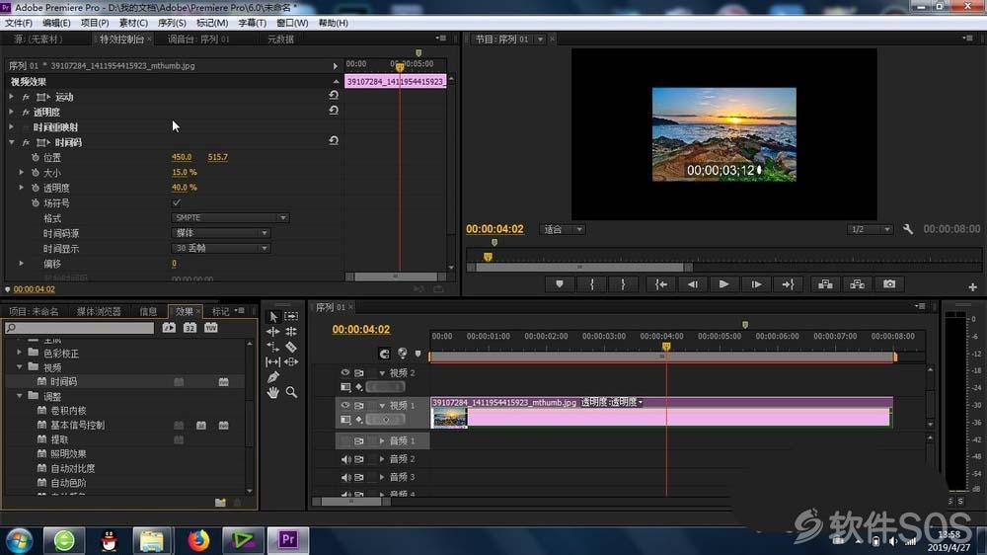This screenshot has width=987, height=555.
Task: Collapse the 时间码 effect
Action: (x=11, y=142)
